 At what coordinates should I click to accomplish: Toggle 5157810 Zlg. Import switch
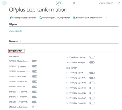pyautogui.click(x=35, y=66)
